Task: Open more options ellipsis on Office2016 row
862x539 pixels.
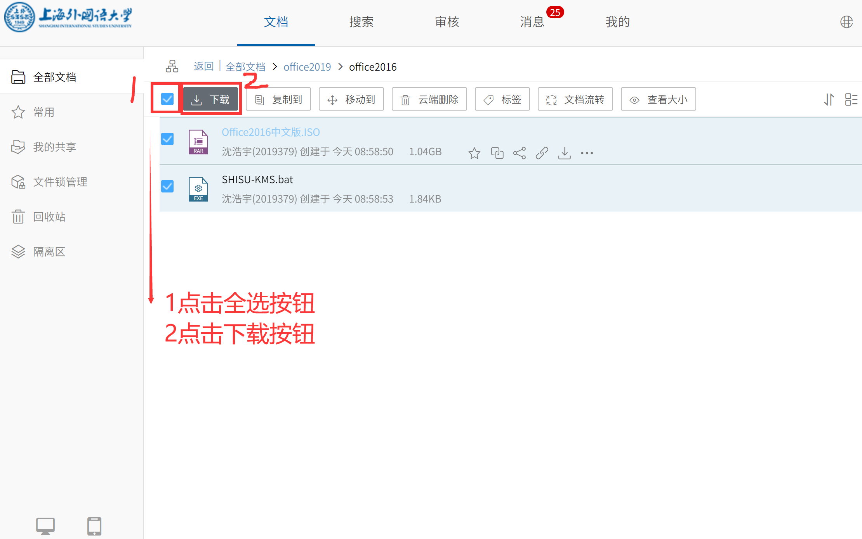Action: tap(587, 153)
